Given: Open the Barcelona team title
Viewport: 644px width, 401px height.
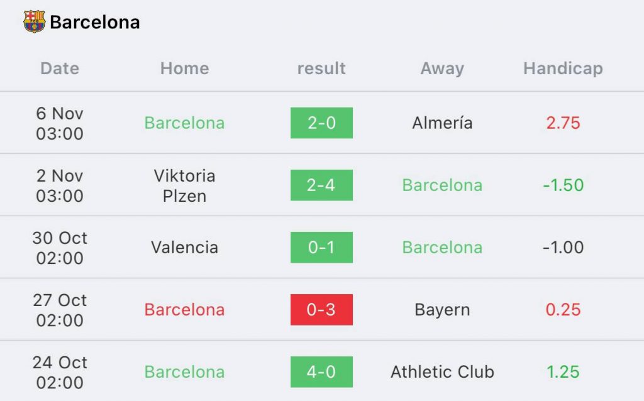Looking at the screenshot, I should [95, 22].
